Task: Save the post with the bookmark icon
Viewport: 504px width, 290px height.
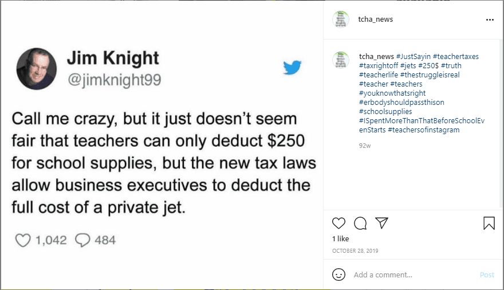Action: (489, 223)
